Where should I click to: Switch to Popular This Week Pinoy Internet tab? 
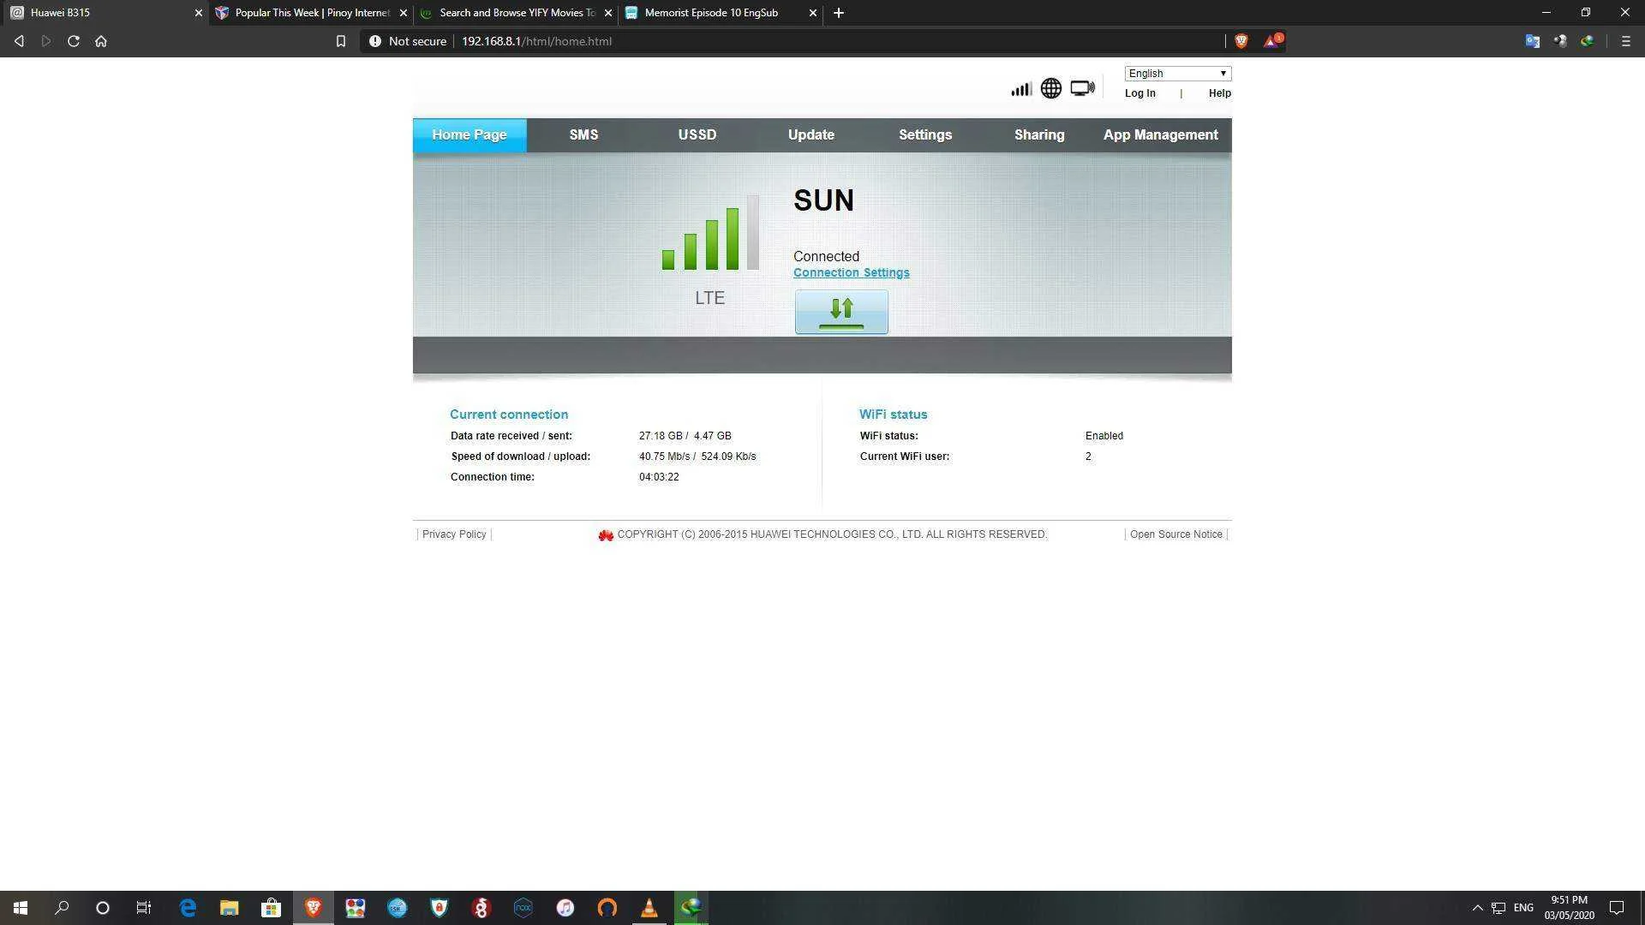coord(312,13)
